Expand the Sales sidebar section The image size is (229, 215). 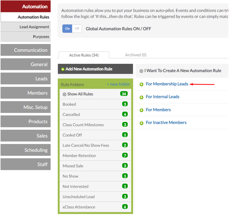point(26,136)
